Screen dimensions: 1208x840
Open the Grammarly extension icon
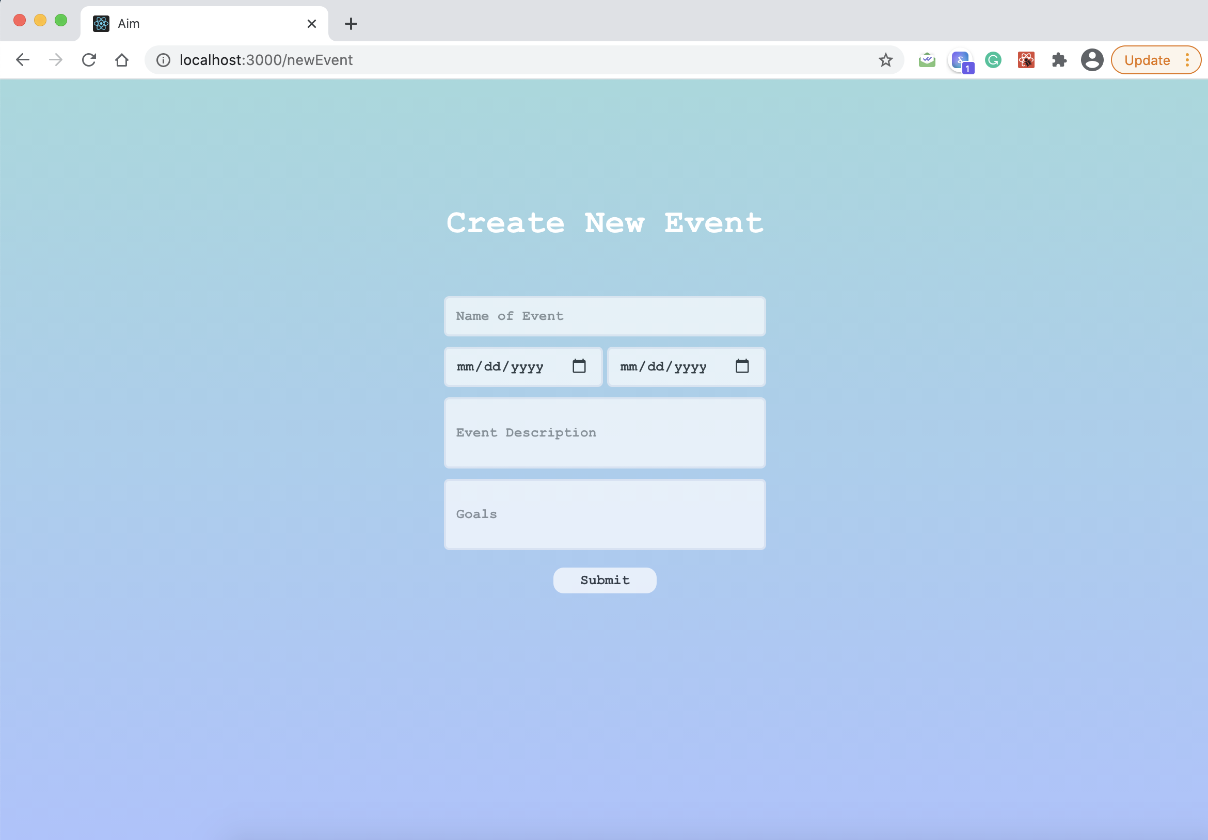point(993,60)
